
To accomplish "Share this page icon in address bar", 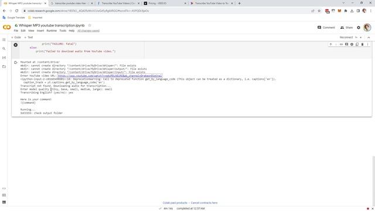I will (313, 11).
